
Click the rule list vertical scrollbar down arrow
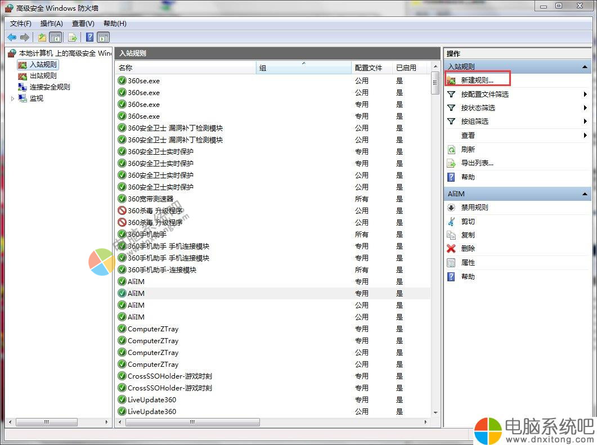436,412
